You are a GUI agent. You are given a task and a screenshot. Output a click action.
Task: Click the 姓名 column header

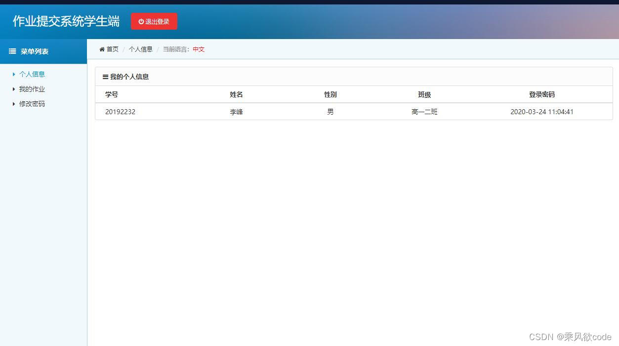(x=236, y=94)
